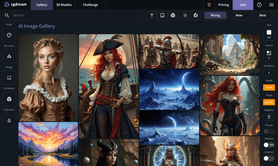Open the Style palette icon
Screen dimensions: 278x166
[x=9, y=35]
